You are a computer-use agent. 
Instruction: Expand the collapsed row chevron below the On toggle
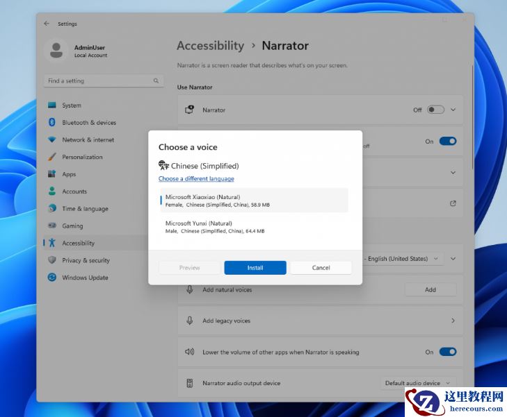[453, 173]
